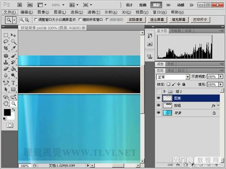
Task: Select the Pen tool
Action: click(x=6, y=83)
